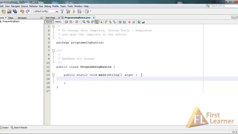Click the Uncomment icon in editor toolbar
This screenshot has width=238, height=134.
143,22
